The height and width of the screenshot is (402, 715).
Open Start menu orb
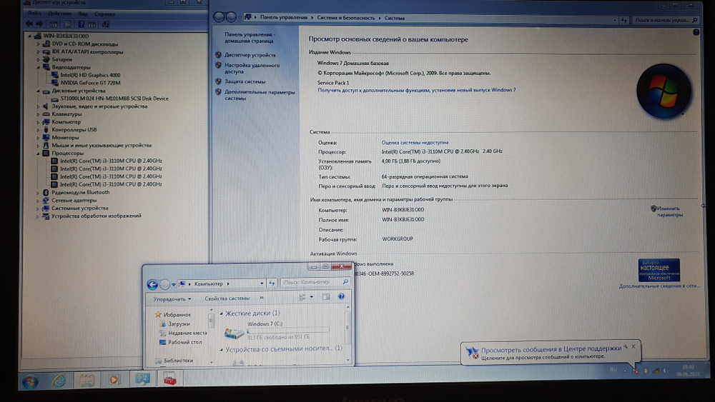coord(31,381)
